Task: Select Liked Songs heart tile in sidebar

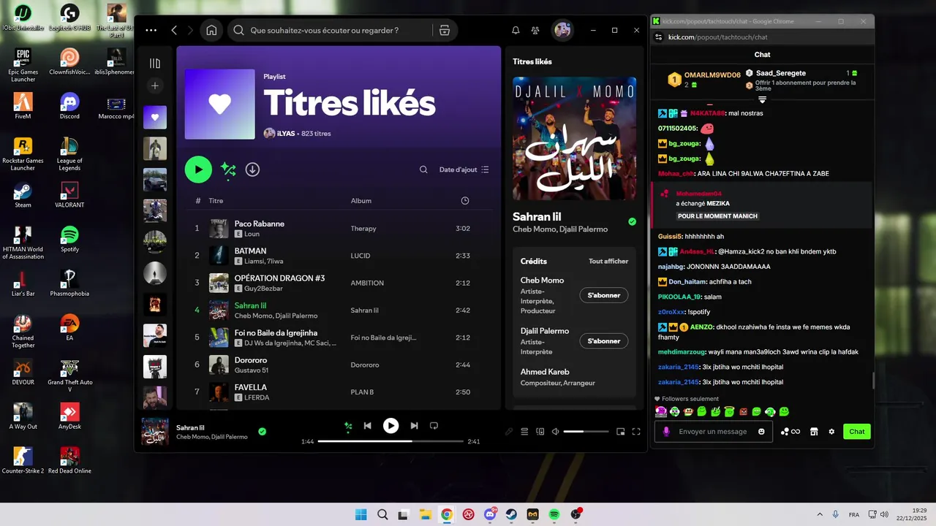Action: pyautogui.click(x=155, y=117)
